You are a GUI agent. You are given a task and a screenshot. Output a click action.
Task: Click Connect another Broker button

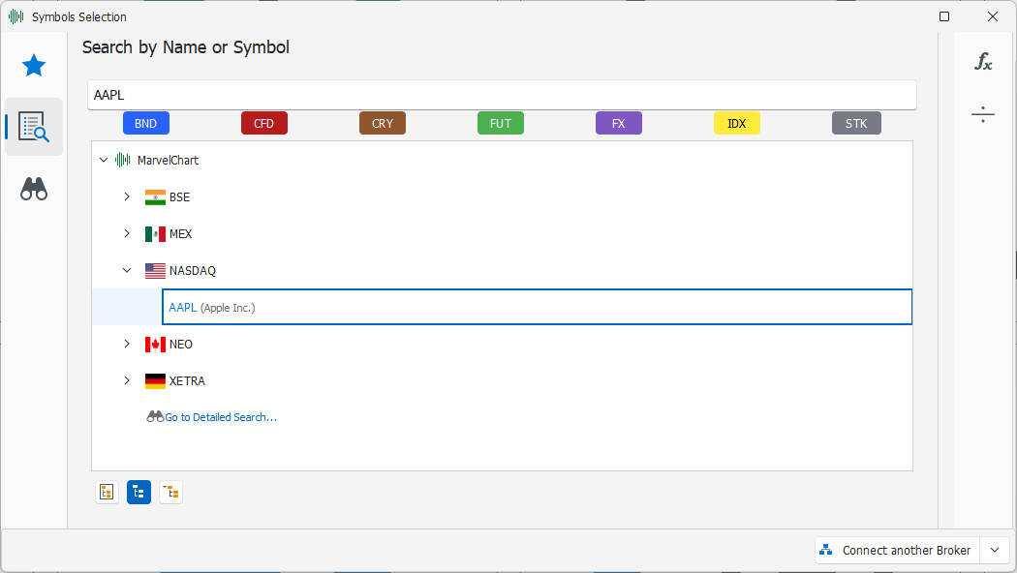[898, 550]
